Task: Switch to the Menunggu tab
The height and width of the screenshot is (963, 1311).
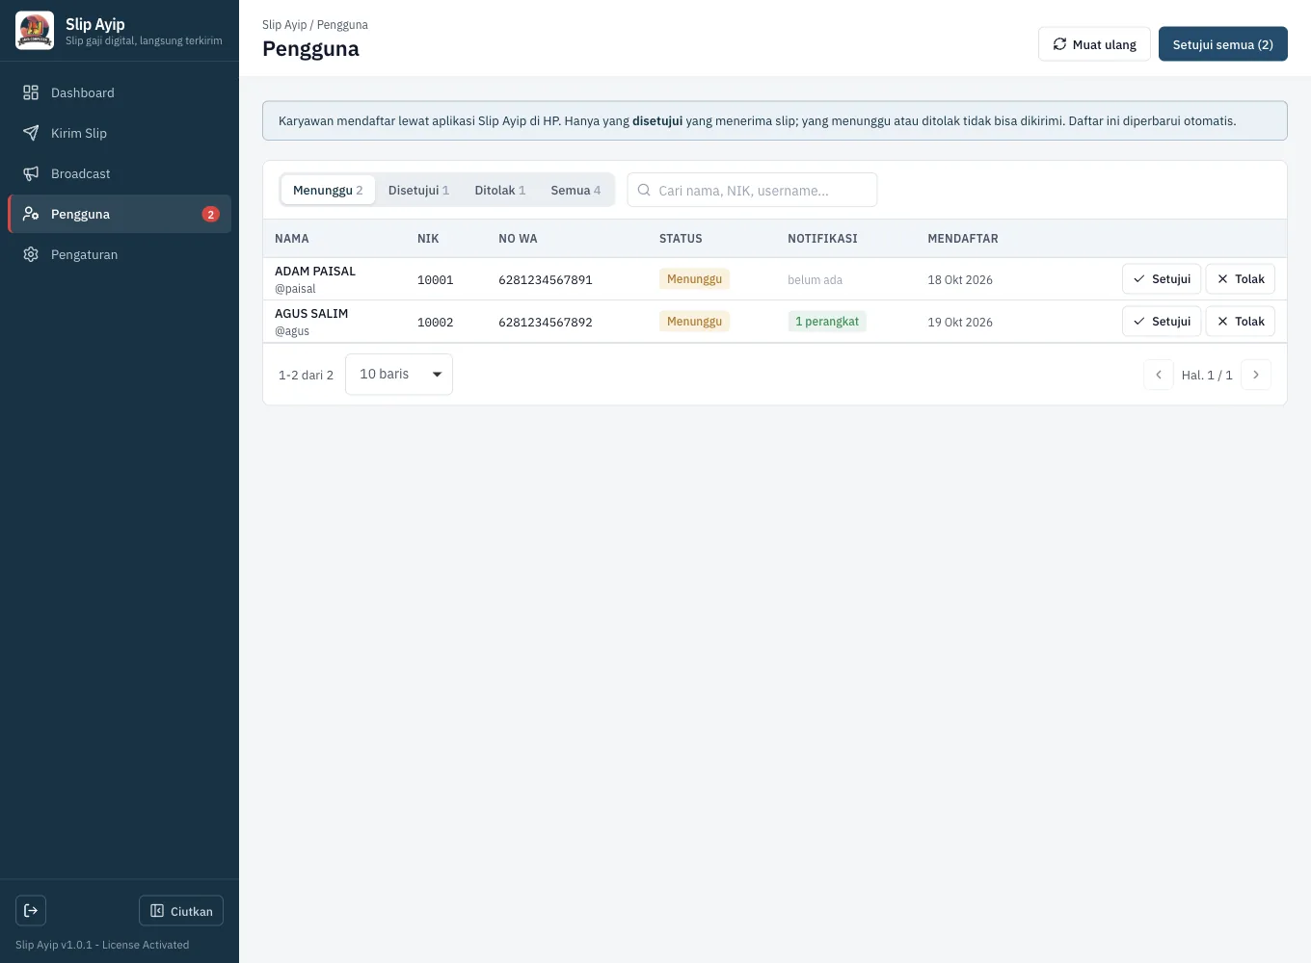Action: tap(328, 190)
